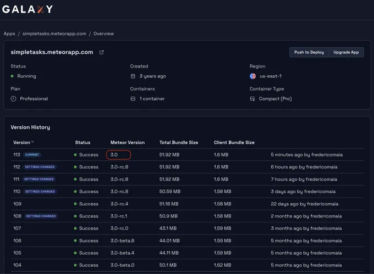Select version number 109
This screenshot has width=374, height=274.
(17, 204)
